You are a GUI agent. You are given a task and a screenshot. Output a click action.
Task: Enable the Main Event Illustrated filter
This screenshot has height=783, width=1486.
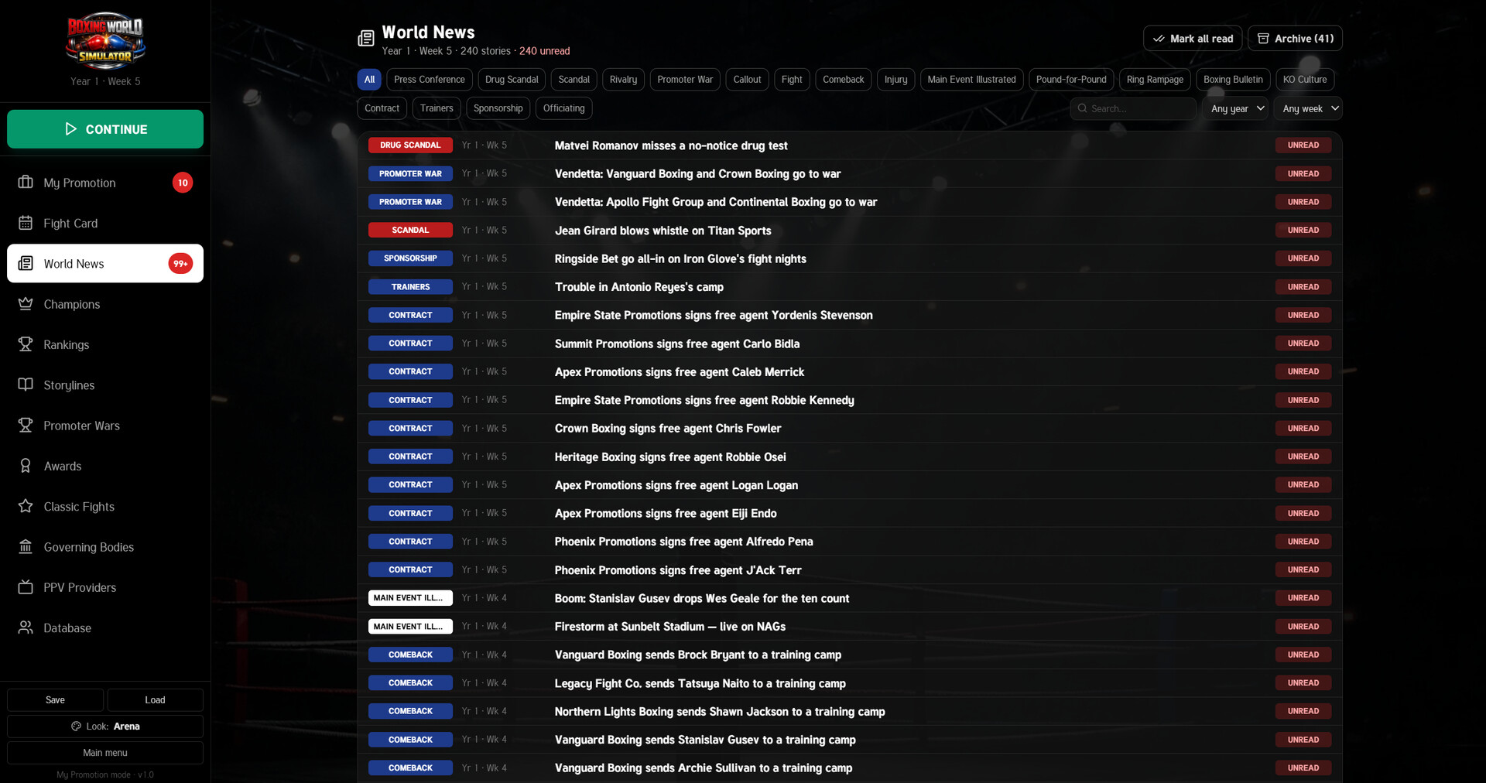coord(971,80)
